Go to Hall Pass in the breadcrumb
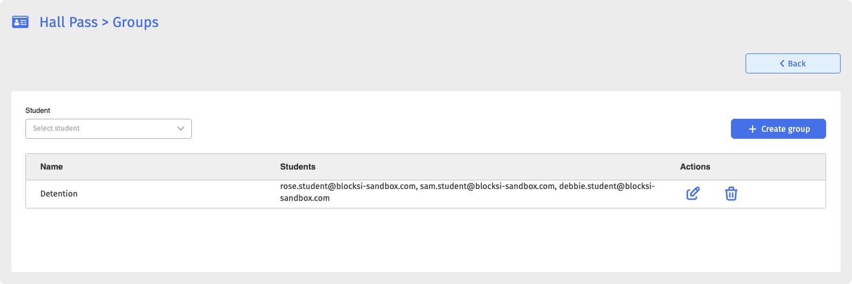 coord(69,22)
